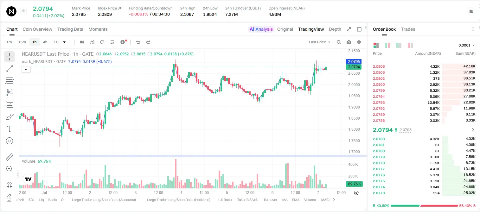Collapse the chart legend chevron

pyautogui.click(x=26, y=70)
